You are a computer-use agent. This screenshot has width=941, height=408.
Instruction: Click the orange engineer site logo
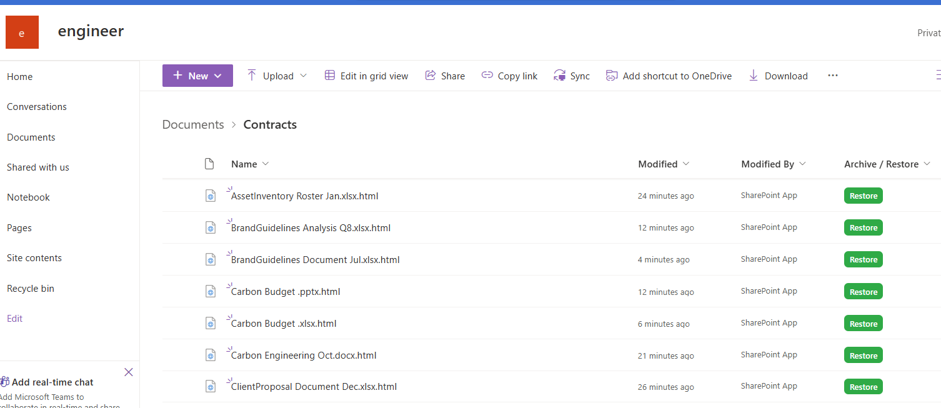[x=22, y=32]
